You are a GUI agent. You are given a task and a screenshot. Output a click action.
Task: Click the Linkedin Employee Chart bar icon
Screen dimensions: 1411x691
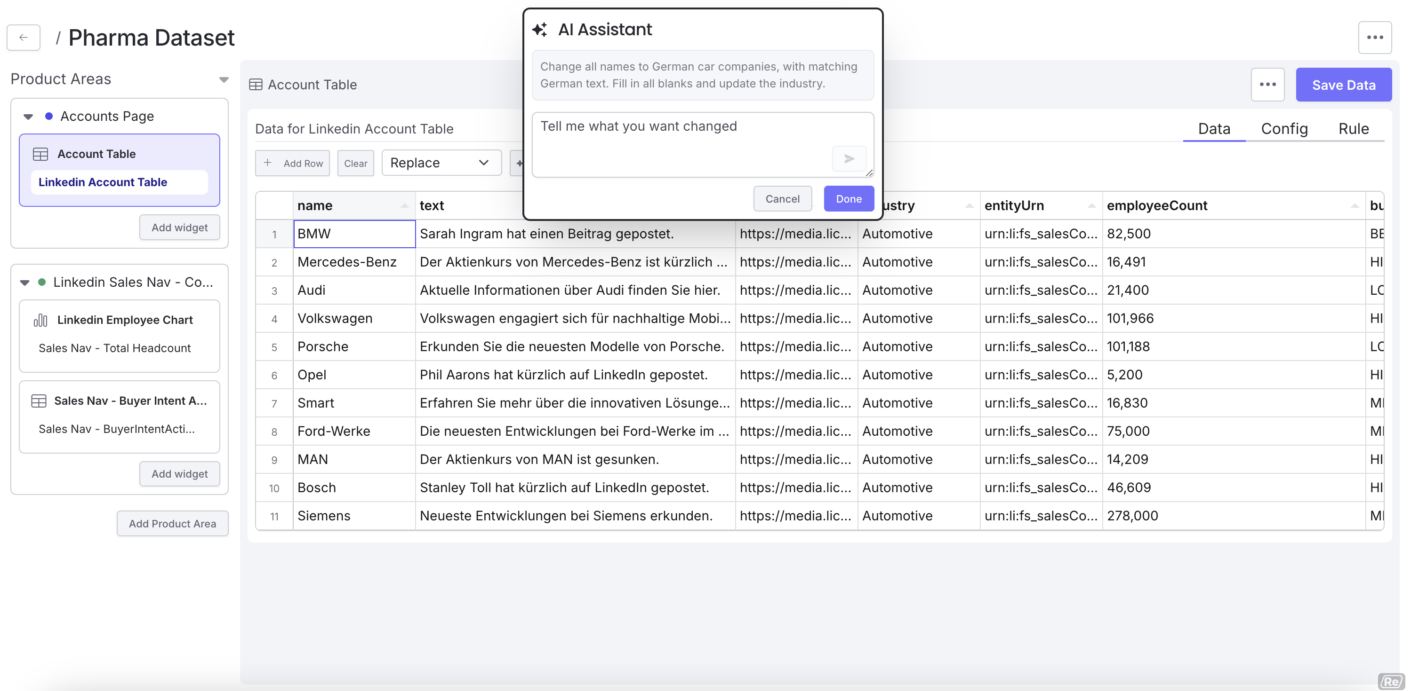tap(40, 320)
